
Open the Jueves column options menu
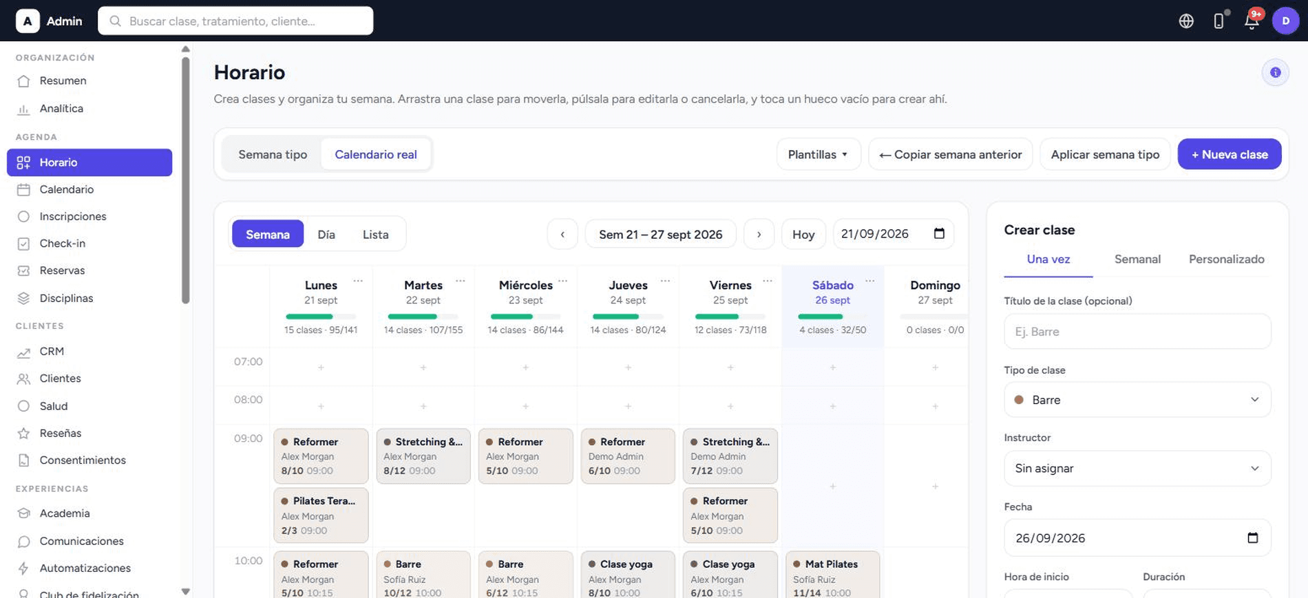point(665,281)
